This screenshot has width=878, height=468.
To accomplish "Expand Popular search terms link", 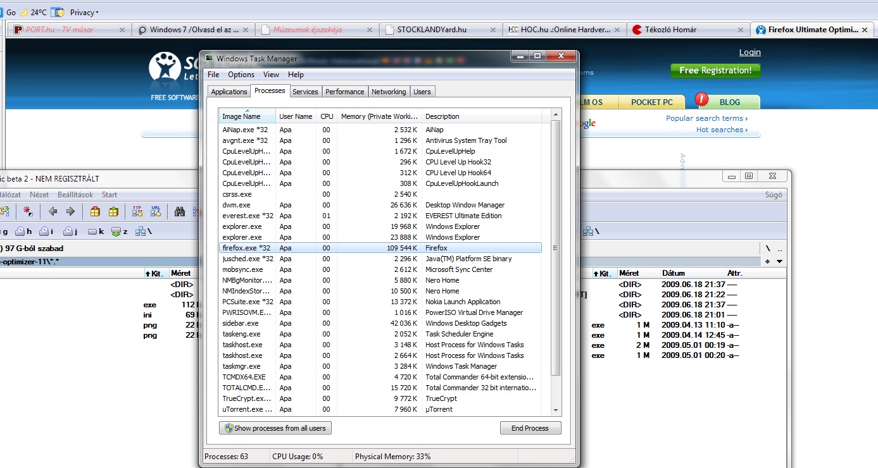I will coord(706,118).
